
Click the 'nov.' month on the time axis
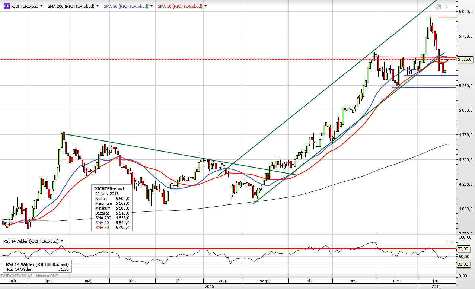[354, 281]
